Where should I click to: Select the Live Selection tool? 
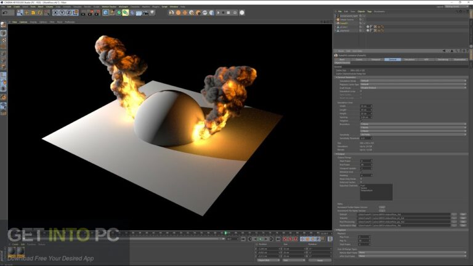20,13
